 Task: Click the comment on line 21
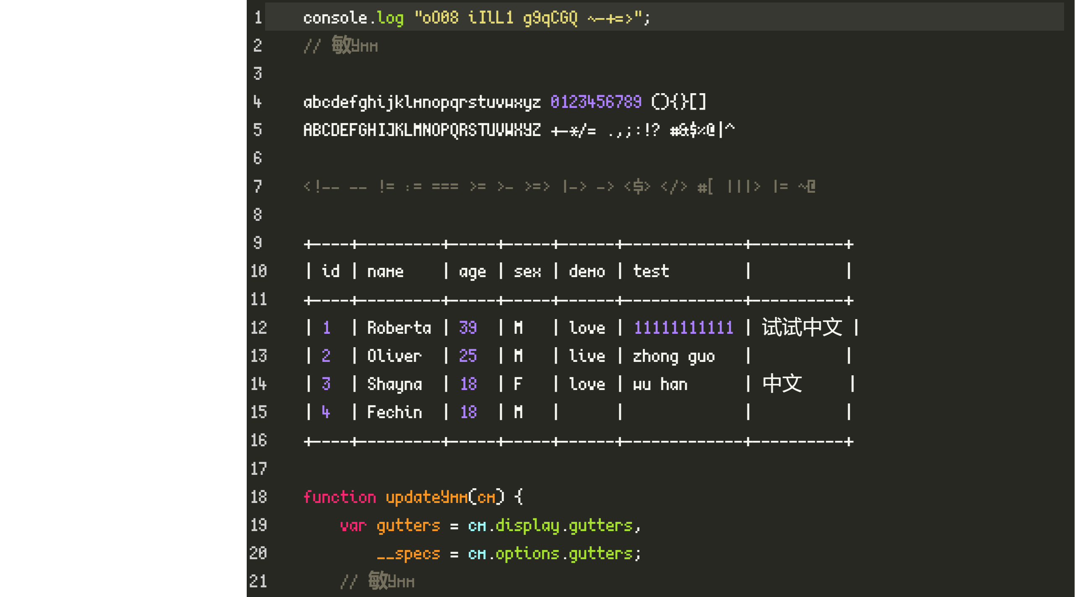point(377,581)
